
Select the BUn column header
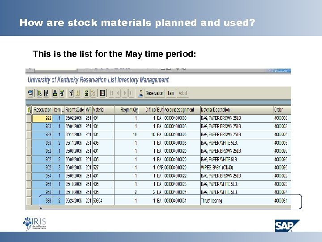click(160, 110)
